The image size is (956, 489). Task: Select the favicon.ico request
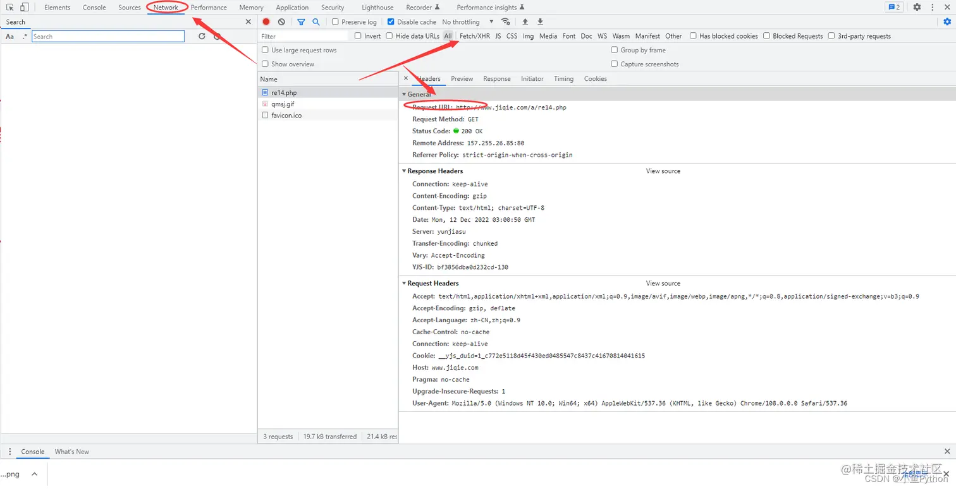328,115
